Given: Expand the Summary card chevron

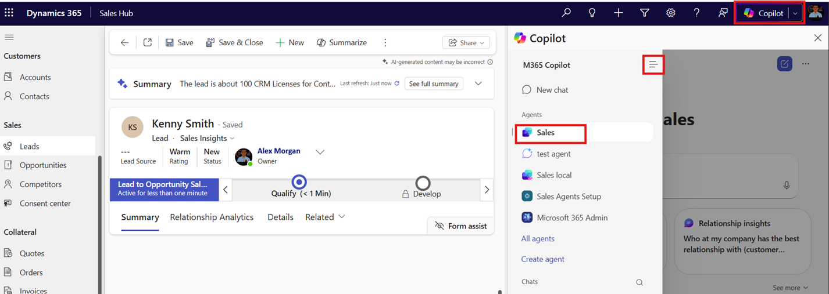Looking at the screenshot, I should click(478, 84).
